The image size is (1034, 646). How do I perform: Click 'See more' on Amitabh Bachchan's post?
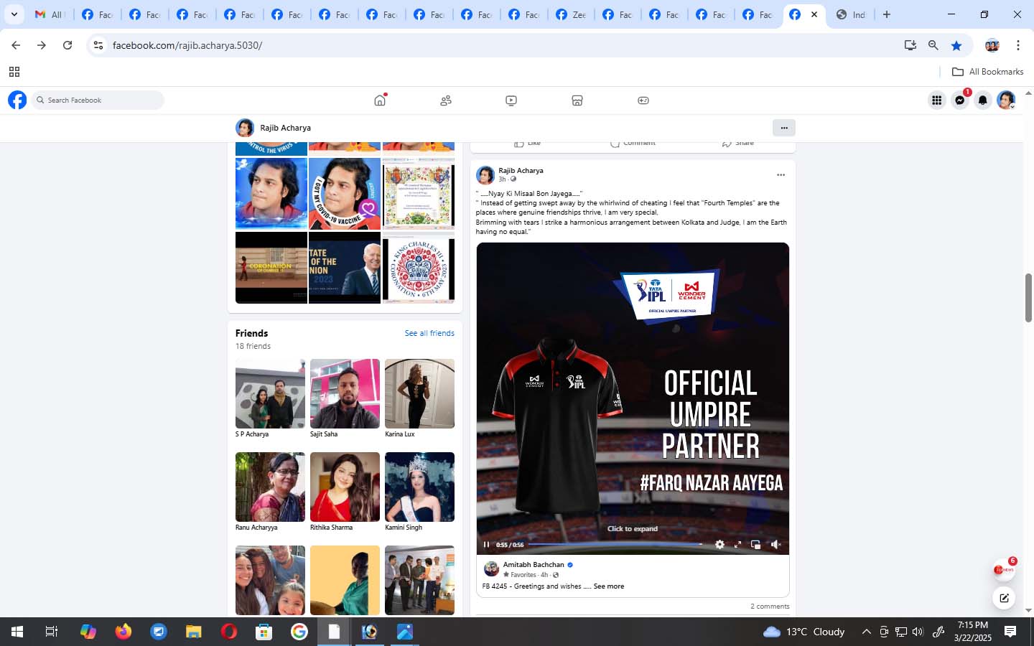(x=609, y=586)
